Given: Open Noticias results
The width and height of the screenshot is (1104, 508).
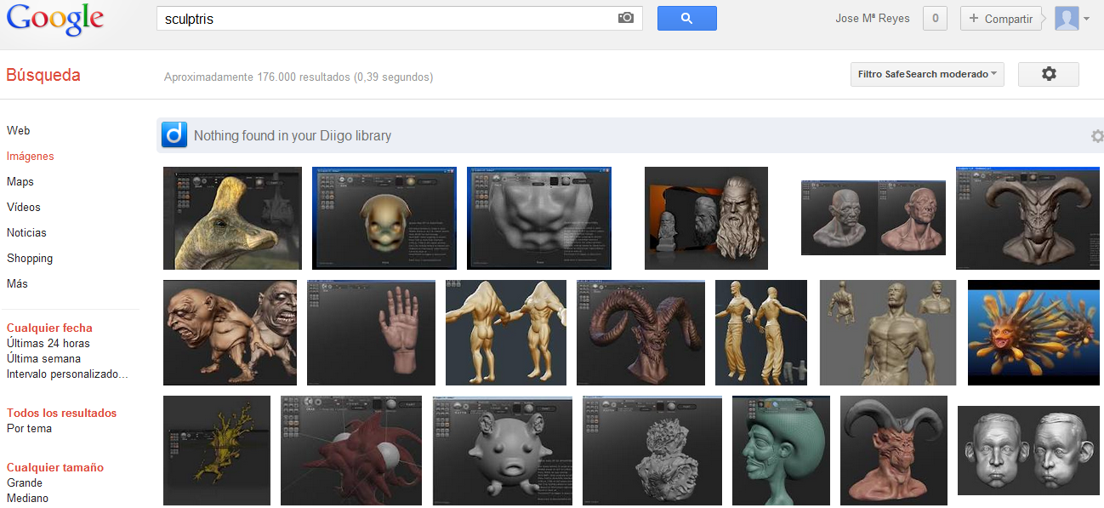Looking at the screenshot, I should click(x=26, y=232).
